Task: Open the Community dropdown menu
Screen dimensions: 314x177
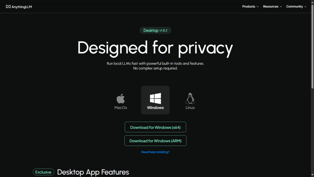Action: coord(296,7)
